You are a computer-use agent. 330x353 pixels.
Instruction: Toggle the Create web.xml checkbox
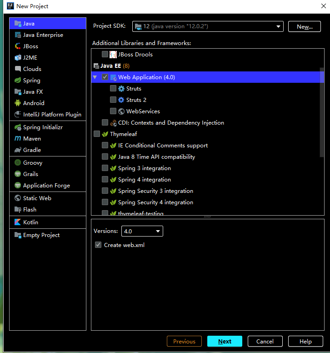[98, 245]
